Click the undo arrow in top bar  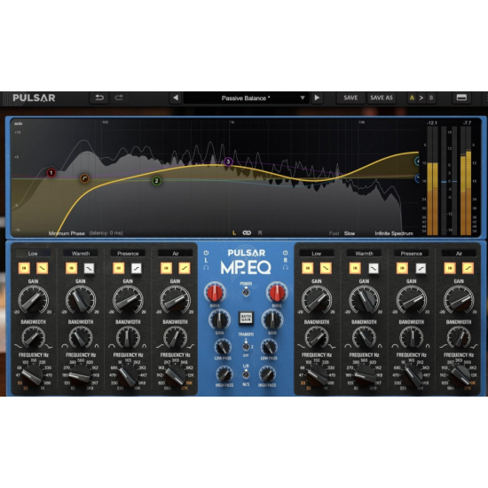point(99,98)
